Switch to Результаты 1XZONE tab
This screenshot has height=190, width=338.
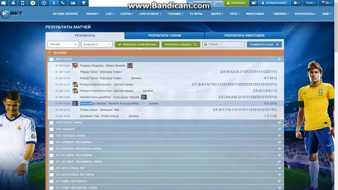[164, 35]
